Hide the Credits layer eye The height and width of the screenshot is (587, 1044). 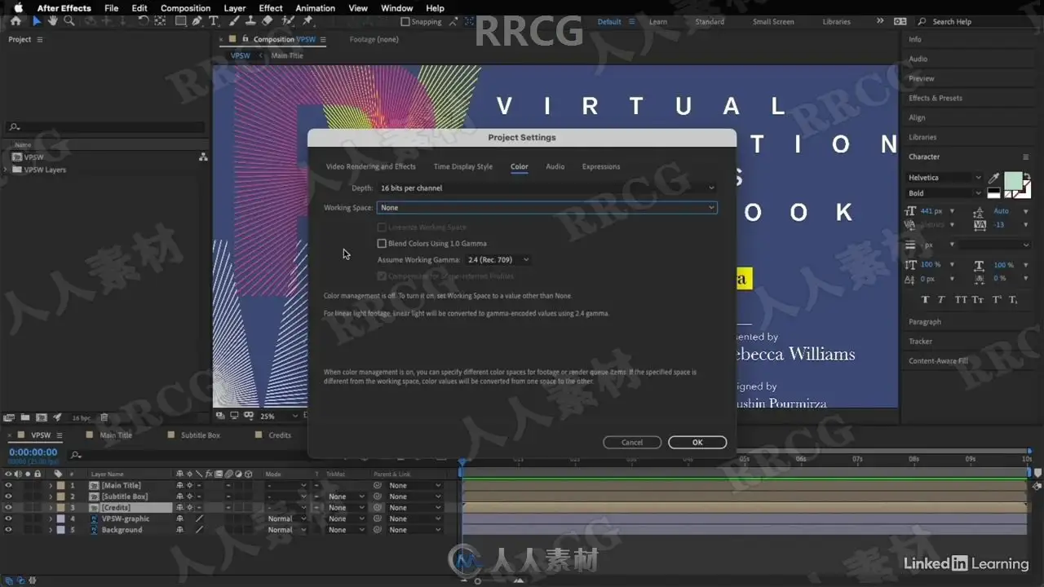click(x=8, y=507)
